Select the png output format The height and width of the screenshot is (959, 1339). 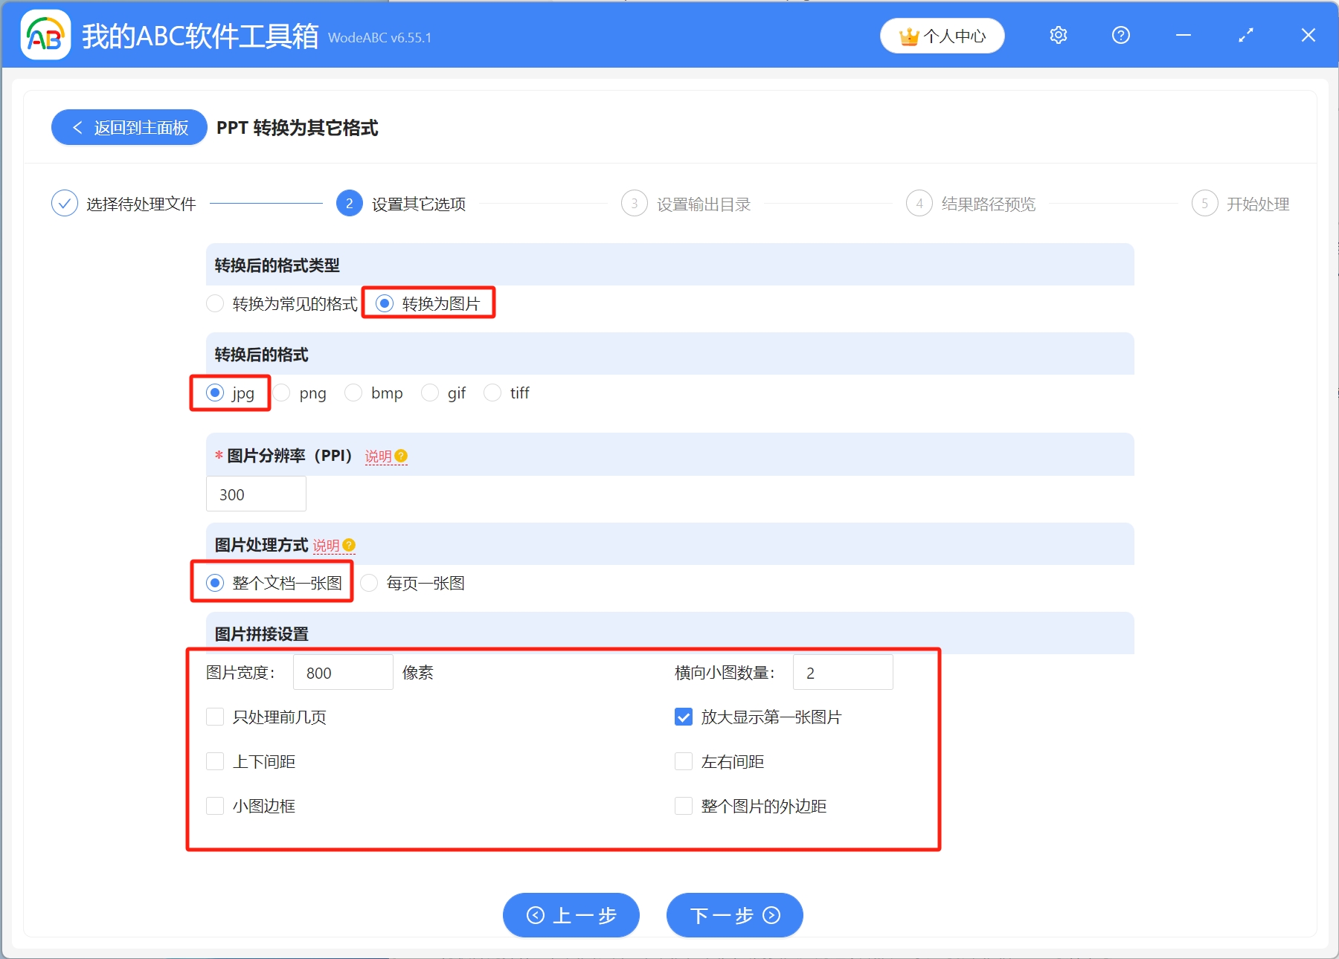[282, 393]
